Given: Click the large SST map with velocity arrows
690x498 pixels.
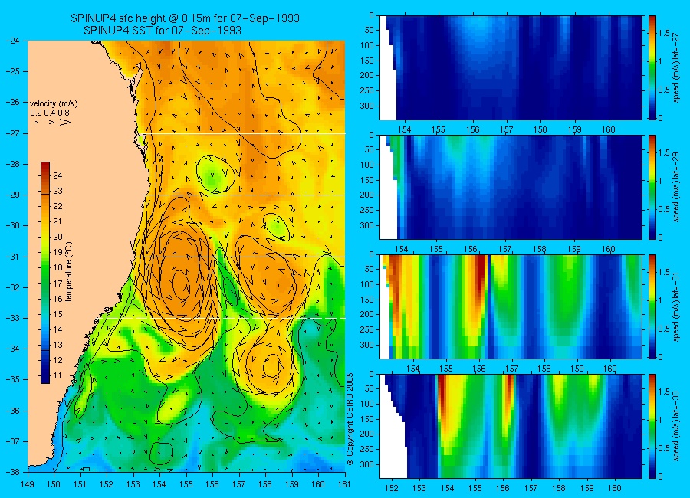Looking at the screenshot, I should tap(186, 256).
